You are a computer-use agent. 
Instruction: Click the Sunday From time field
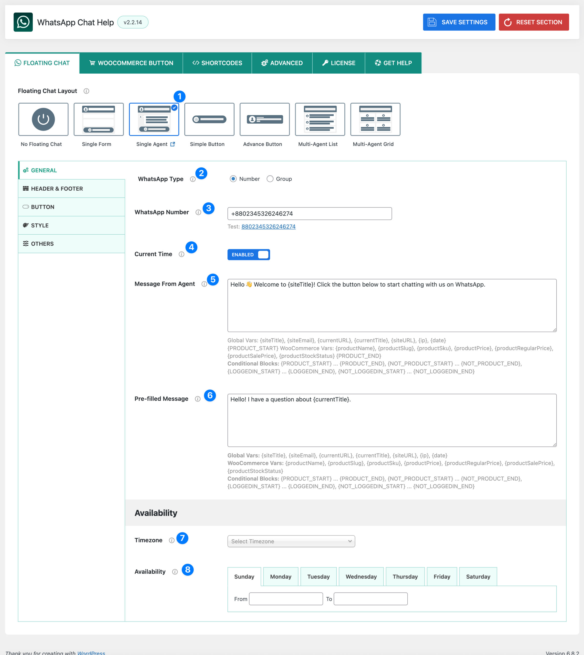(x=285, y=599)
